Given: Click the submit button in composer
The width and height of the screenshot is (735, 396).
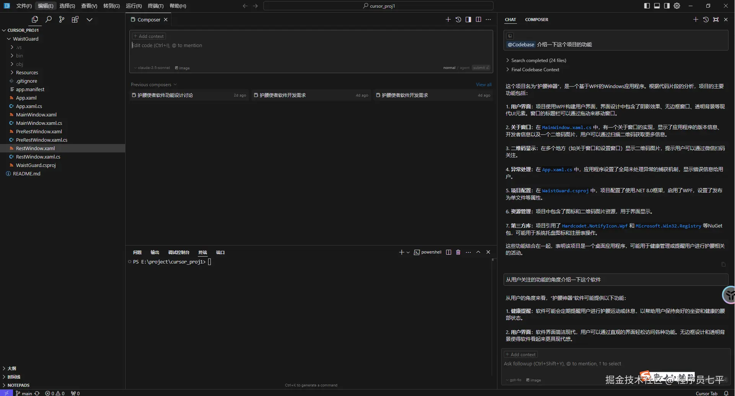Looking at the screenshot, I should click(481, 68).
